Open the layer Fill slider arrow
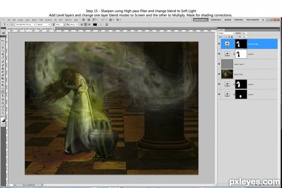Viewport: 282px width, 188px height. point(248,37)
